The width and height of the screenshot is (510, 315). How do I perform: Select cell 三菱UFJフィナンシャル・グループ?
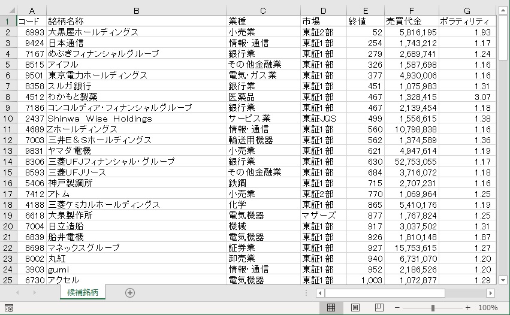tap(137, 162)
